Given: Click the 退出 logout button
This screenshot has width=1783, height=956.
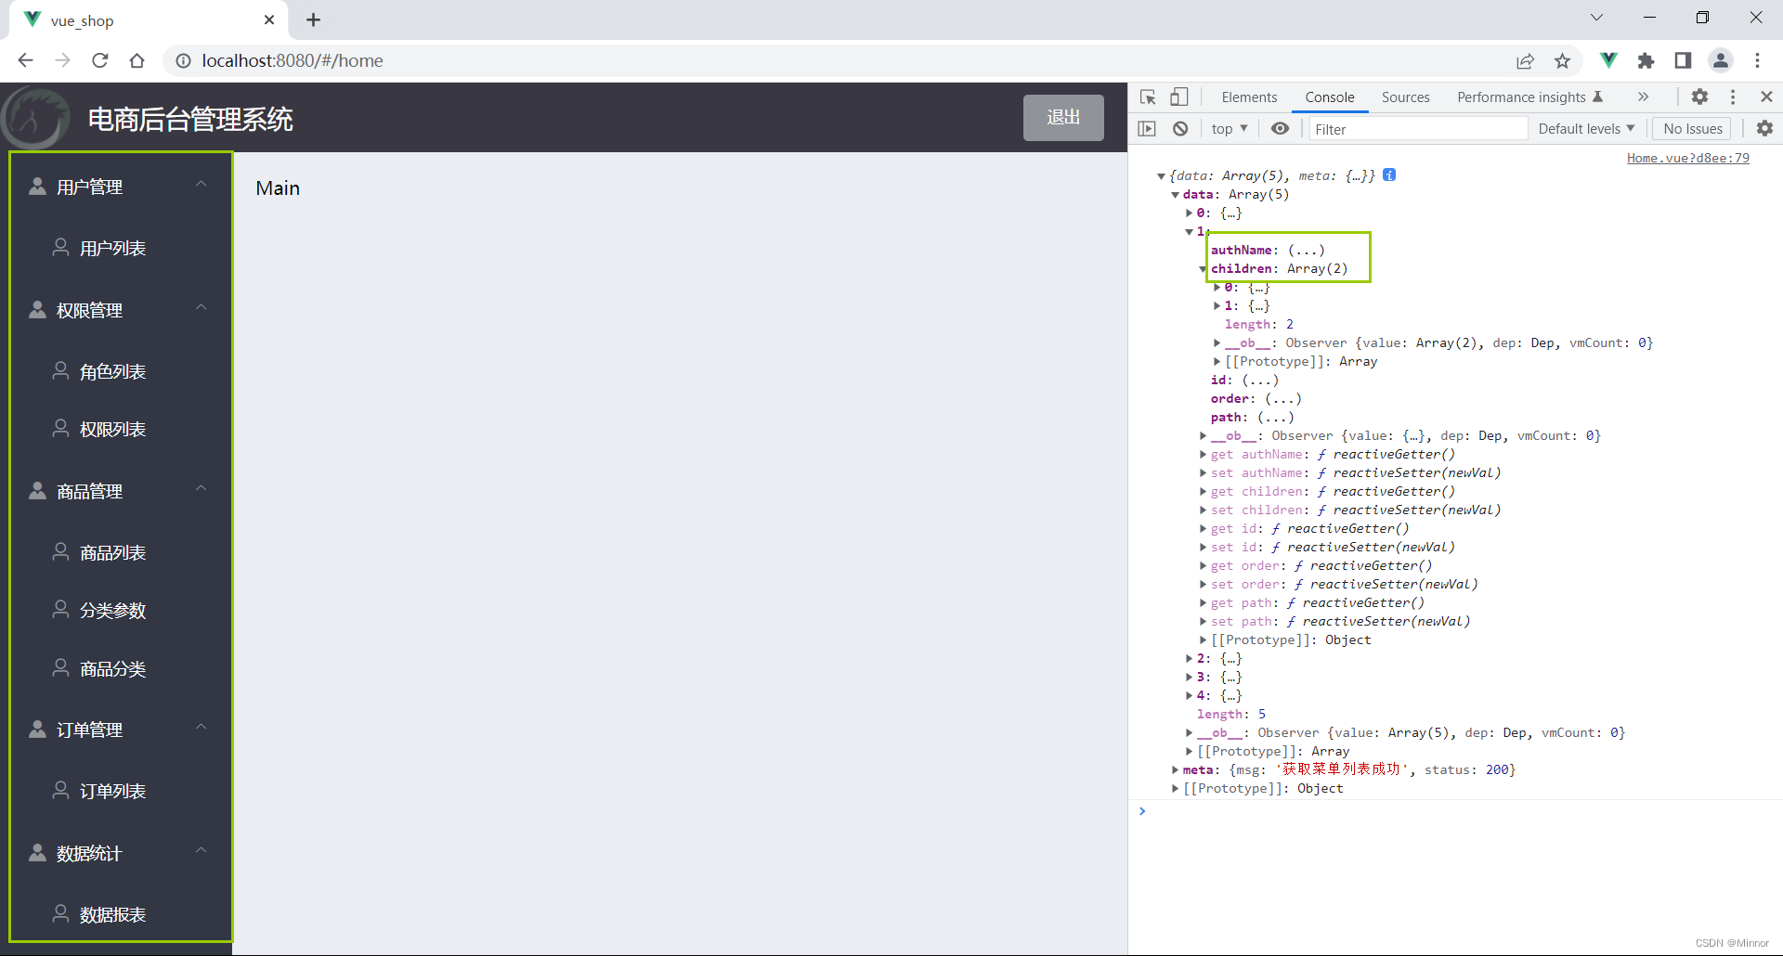Looking at the screenshot, I should tap(1063, 118).
